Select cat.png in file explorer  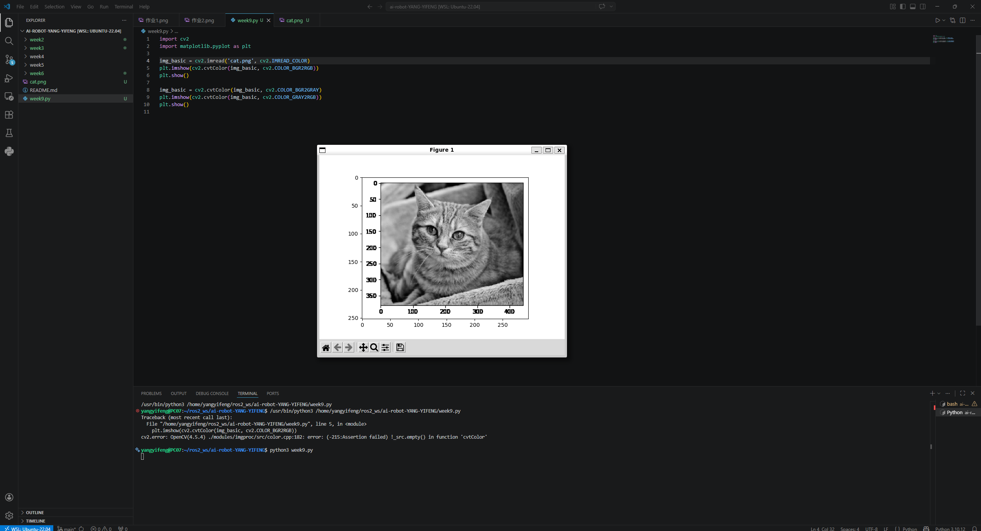point(76,82)
